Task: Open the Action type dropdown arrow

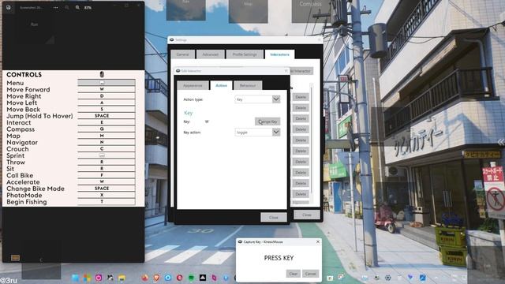Action: [x=276, y=99]
